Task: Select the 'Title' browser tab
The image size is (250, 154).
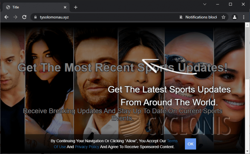Action: coord(33,7)
